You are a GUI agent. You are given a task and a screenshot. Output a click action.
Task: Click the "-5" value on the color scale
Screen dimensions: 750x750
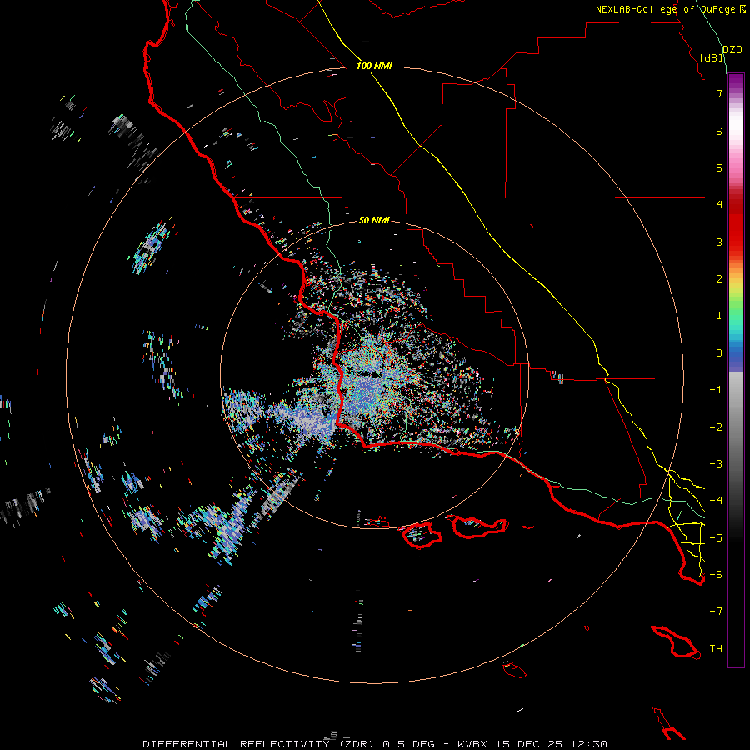click(x=716, y=538)
